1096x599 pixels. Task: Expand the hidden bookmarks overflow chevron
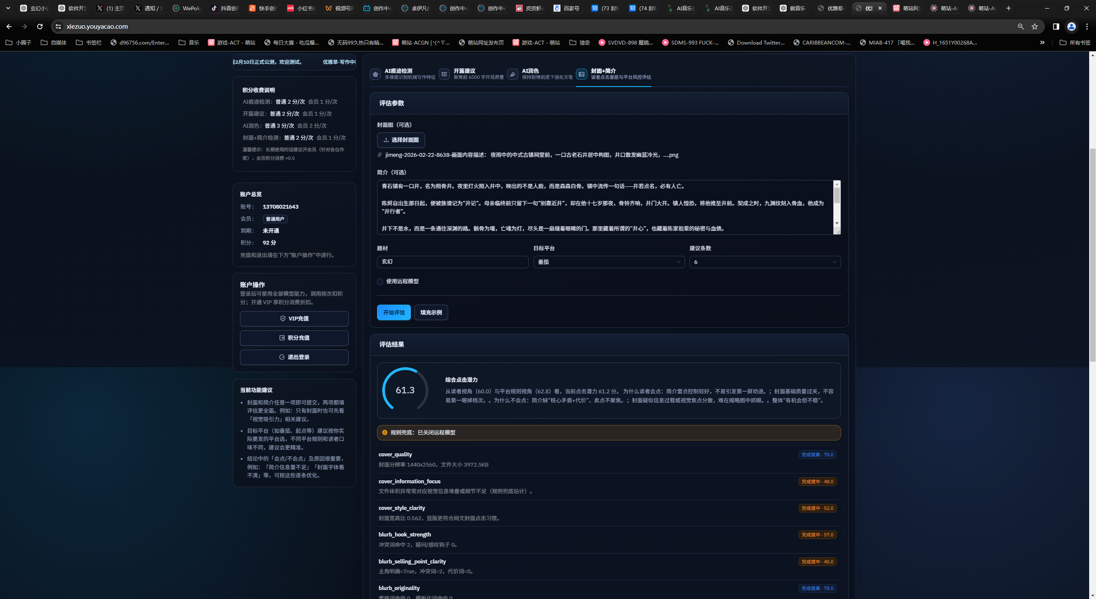1042,42
